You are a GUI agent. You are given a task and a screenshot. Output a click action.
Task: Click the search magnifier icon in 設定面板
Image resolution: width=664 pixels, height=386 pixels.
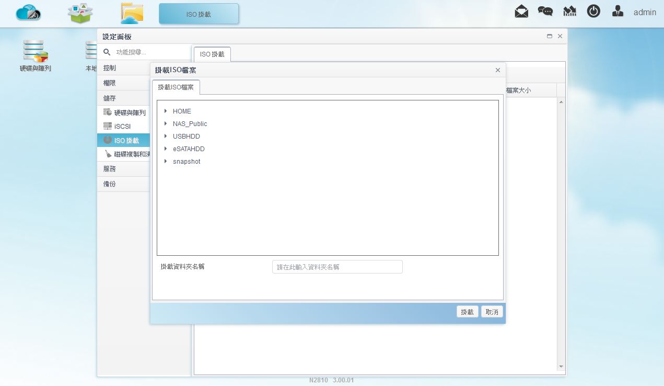point(107,52)
